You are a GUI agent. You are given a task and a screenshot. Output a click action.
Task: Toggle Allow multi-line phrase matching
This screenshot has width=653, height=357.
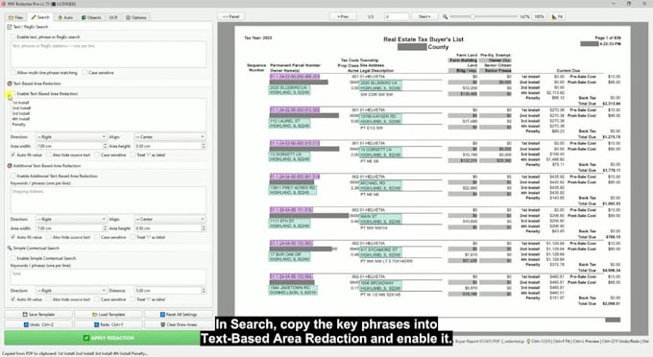[x=12, y=72]
